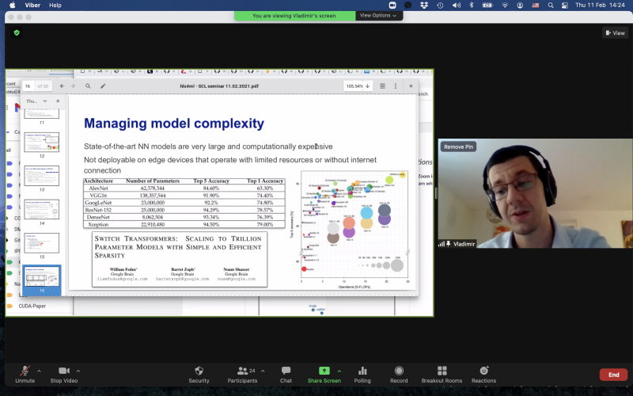Expand Share Screen options arrow
633x396 pixels.
coord(339,371)
